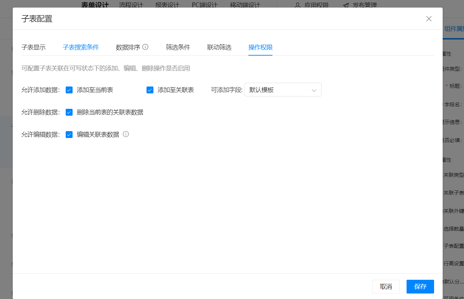Click 选择数量 in background right panel

coord(454,229)
